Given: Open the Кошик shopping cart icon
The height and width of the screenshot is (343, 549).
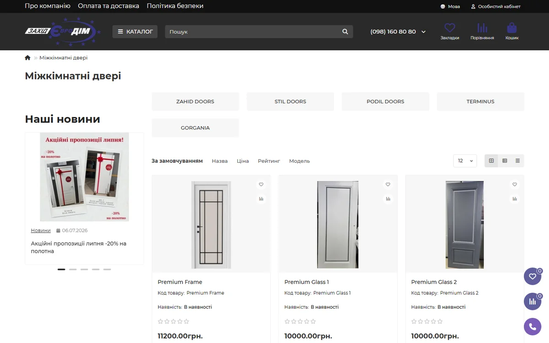Looking at the screenshot, I should (x=512, y=31).
